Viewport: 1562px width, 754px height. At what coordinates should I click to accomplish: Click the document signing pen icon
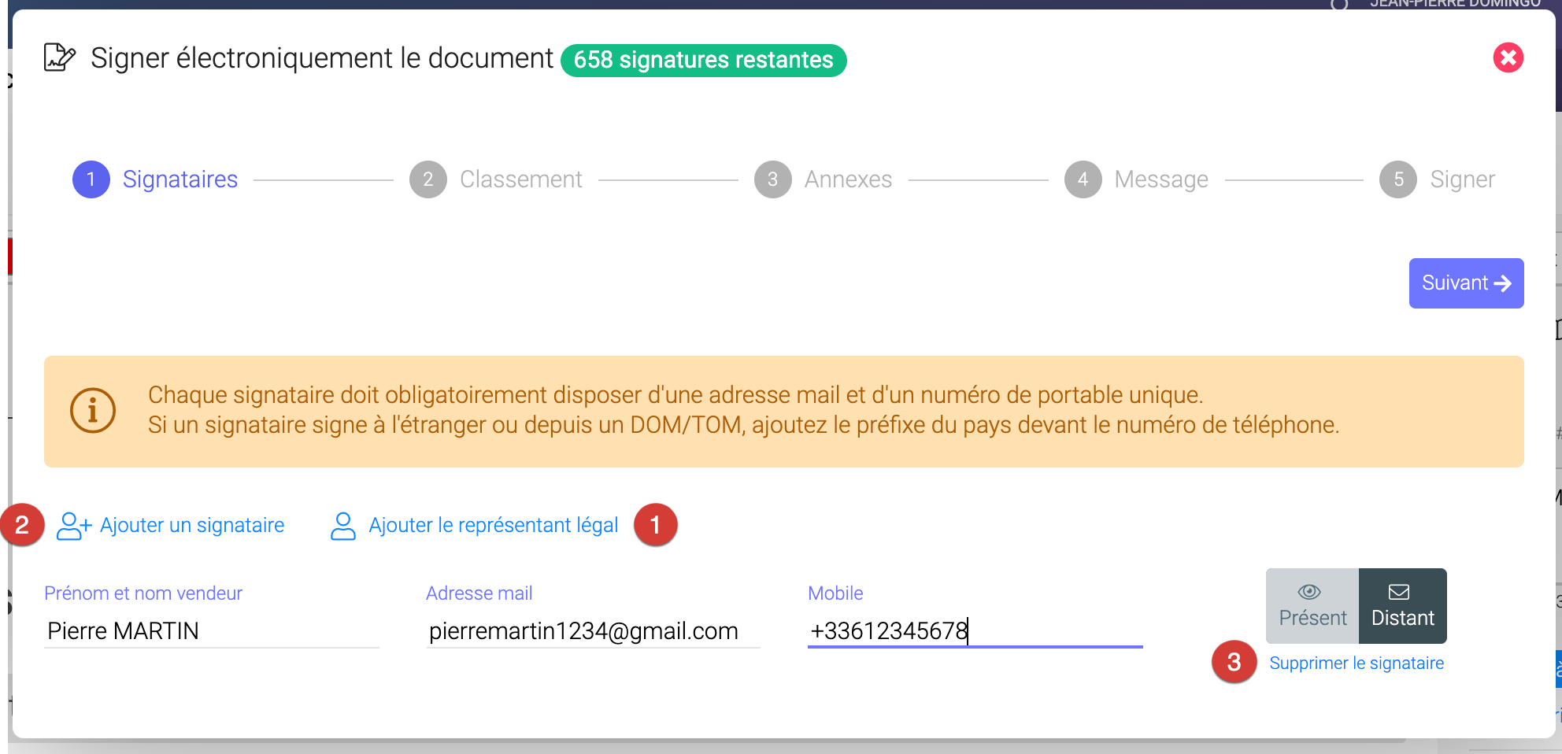59,58
